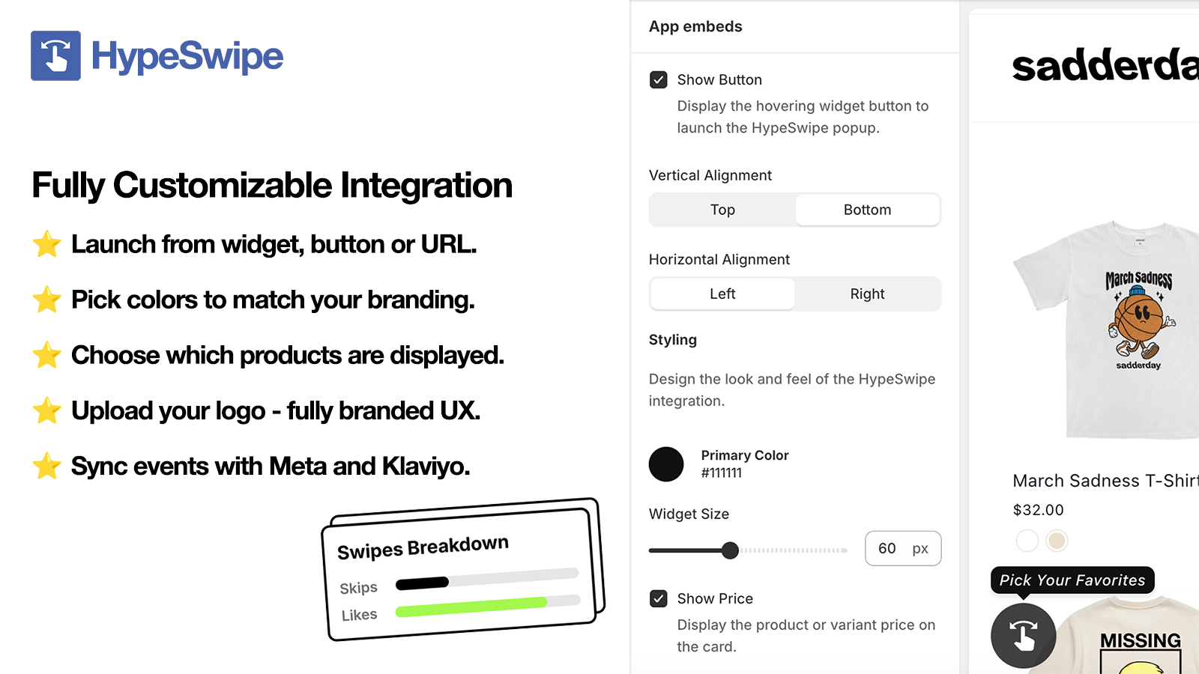Toggle the Show Price checkbox
Screen dimensions: 1199x674
coord(659,599)
